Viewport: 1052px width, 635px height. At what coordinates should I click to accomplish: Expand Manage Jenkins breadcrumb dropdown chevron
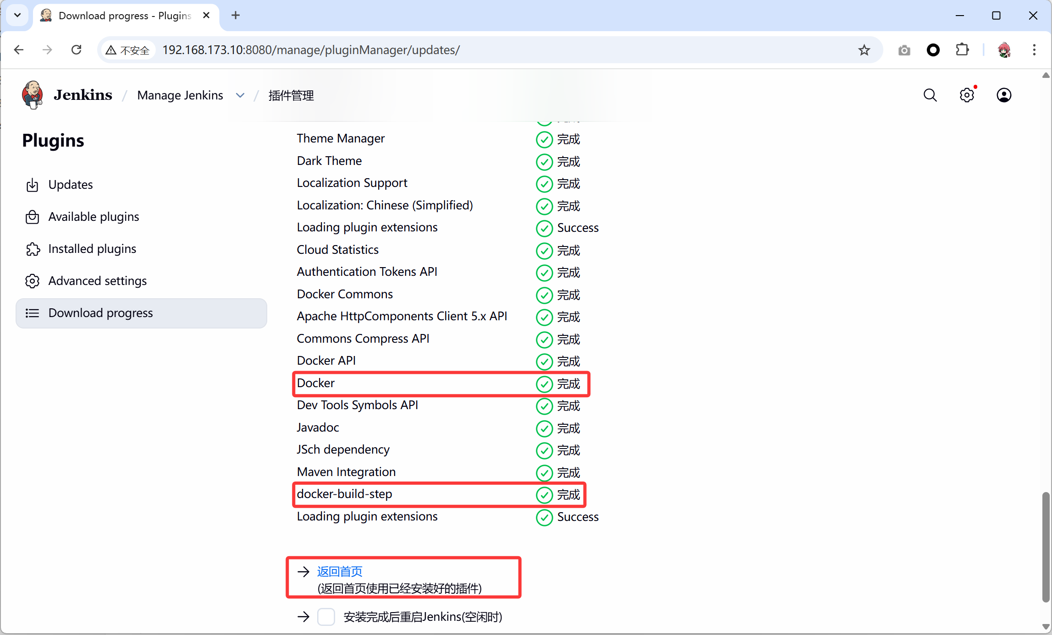click(240, 95)
